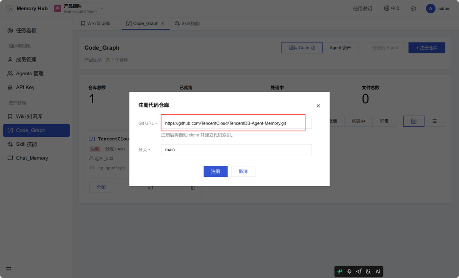Collapse sidebar using the bottom-left menu icon
The height and width of the screenshot is (278, 459).
[x=9, y=269]
